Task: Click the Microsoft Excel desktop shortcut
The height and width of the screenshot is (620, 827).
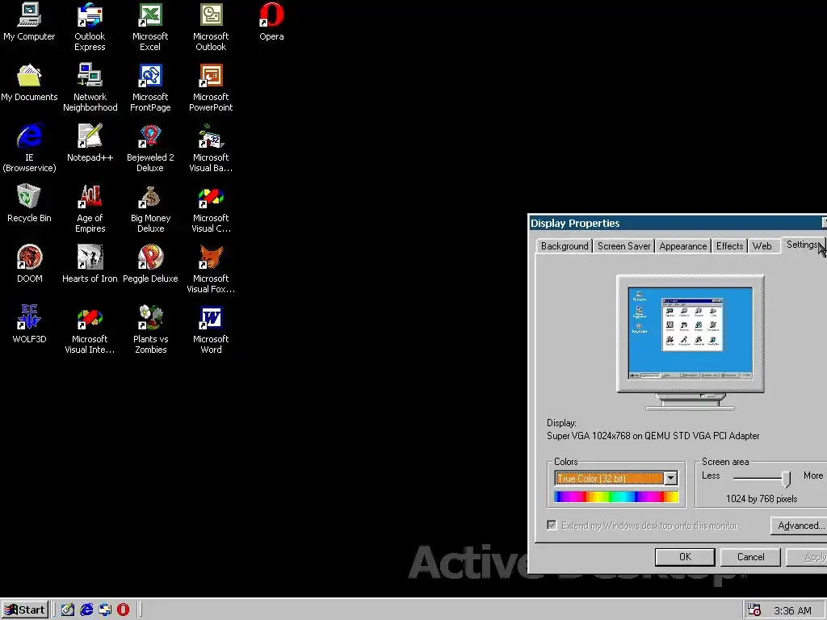Action: (150, 27)
